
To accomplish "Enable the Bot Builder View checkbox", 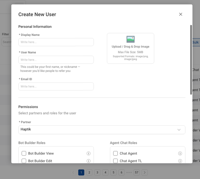I will [24, 153].
